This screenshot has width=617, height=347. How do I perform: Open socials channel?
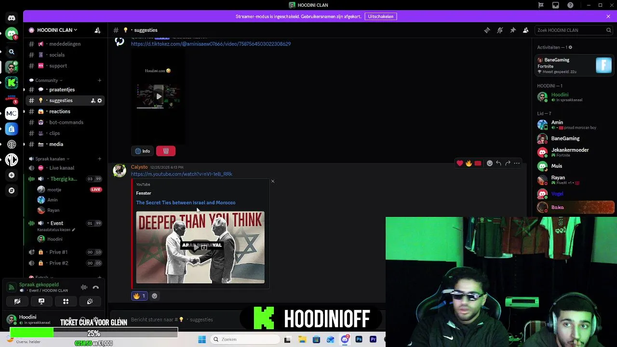pos(65,55)
